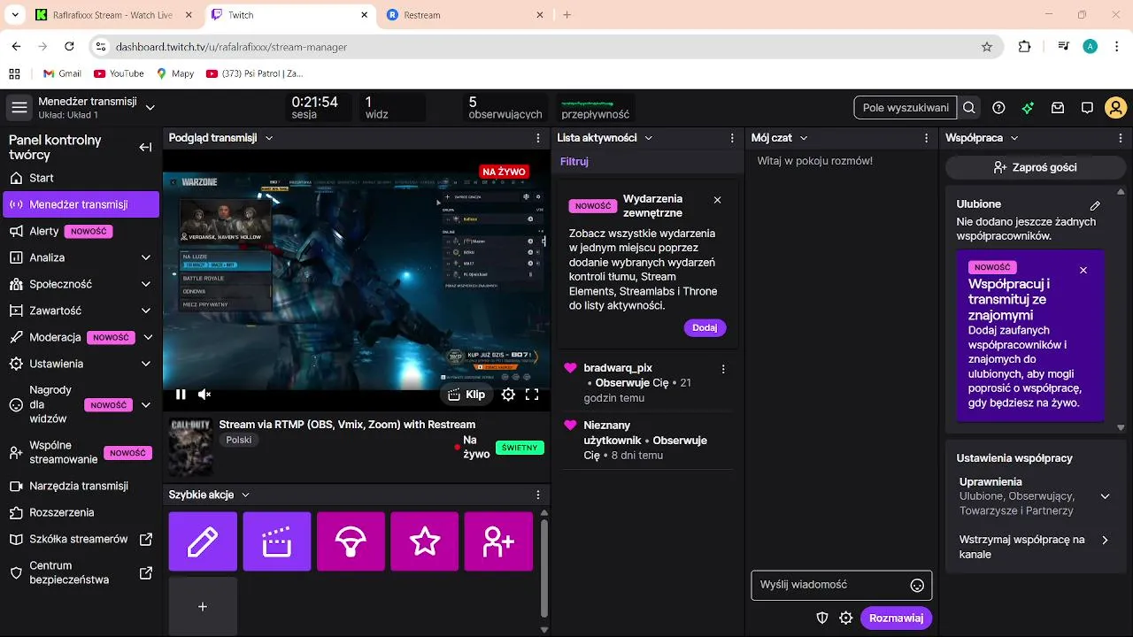The width and height of the screenshot is (1133, 637).
Task: Expand the layout selector chevron
Action: [150, 108]
